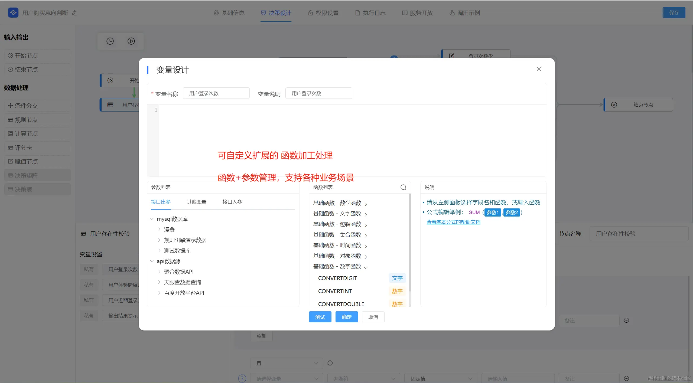Image resolution: width=693 pixels, height=383 pixels.
Task: Click the history clock icon on canvas
Action: 110,41
